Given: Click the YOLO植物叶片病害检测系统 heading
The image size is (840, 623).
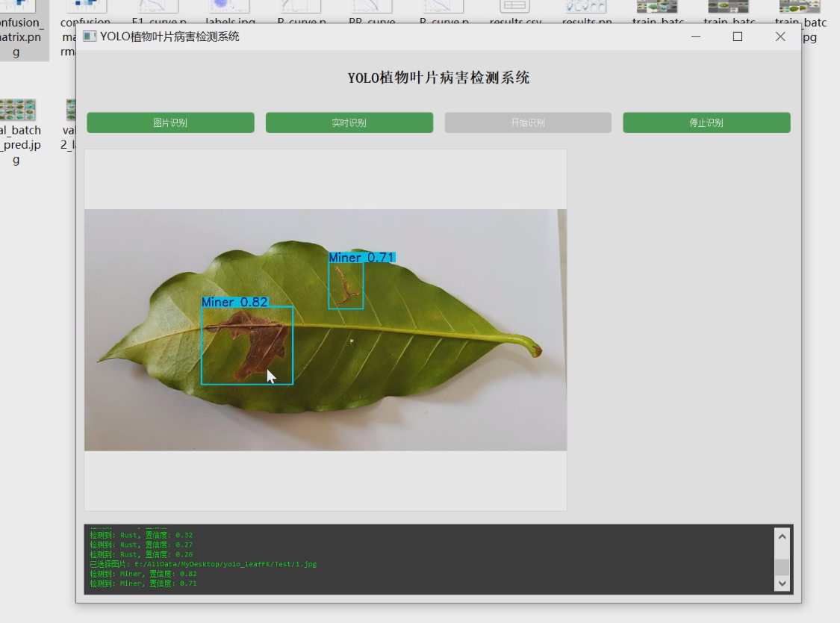Looking at the screenshot, I should coord(439,78).
